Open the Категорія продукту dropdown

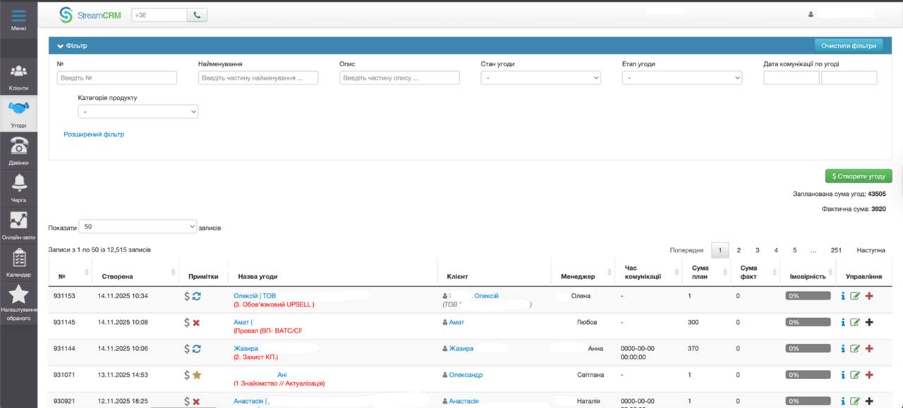coord(138,111)
